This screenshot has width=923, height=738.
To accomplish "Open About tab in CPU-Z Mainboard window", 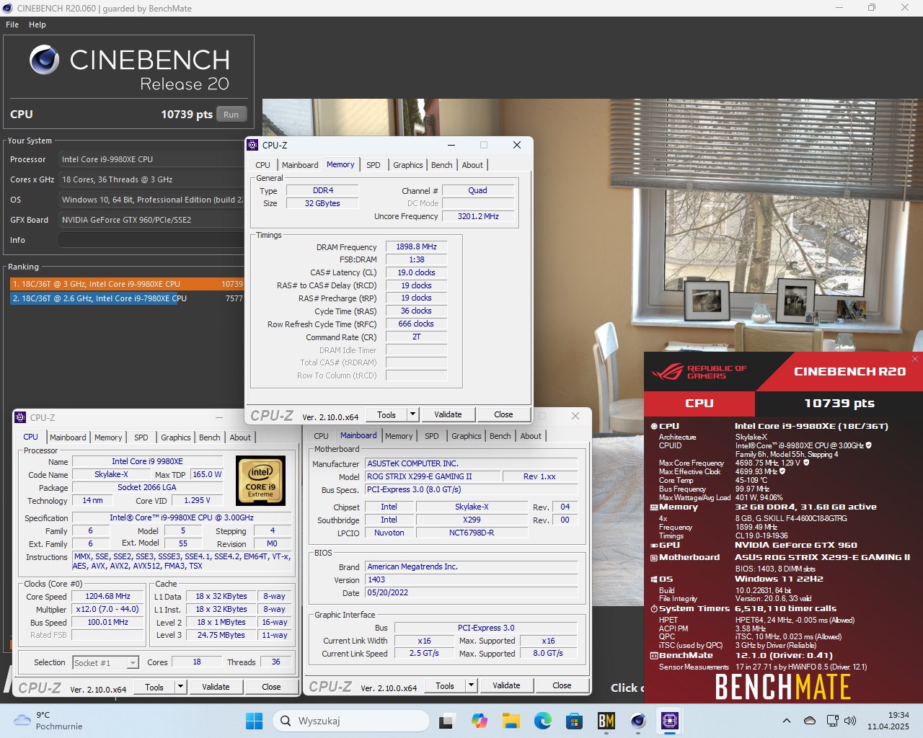I will pyautogui.click(x=531, y=436).
